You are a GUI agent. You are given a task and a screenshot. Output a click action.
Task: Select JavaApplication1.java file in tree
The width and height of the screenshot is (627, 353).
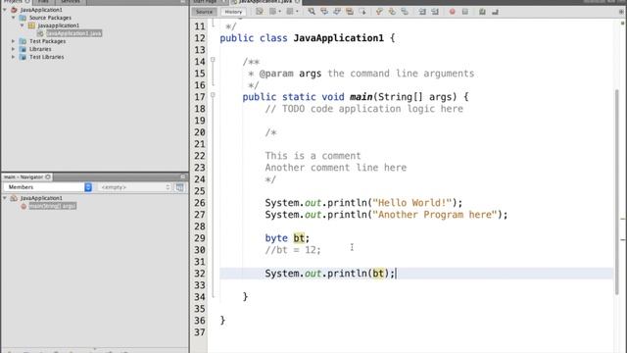click(74, 33)
